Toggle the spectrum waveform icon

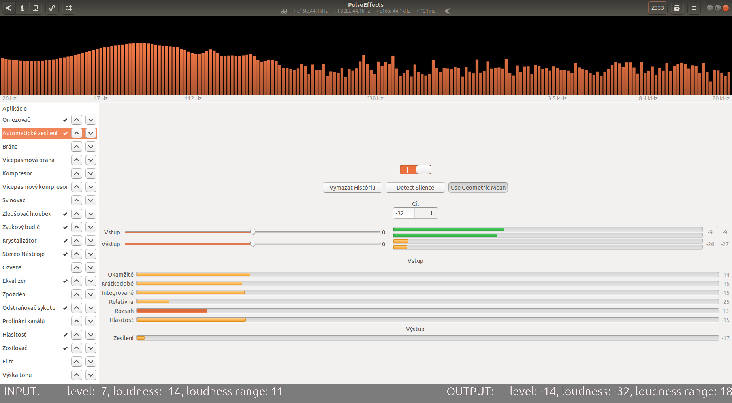(x=52, y=8)
